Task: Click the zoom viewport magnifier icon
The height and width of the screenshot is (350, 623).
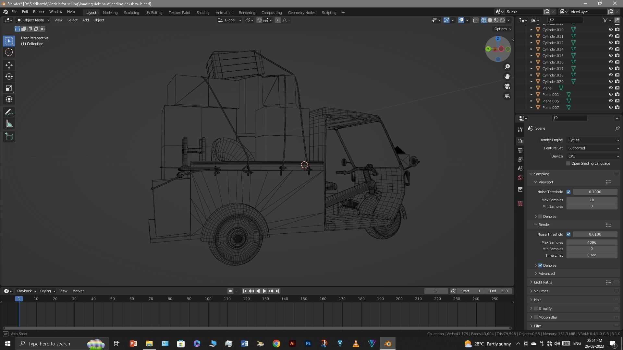Action: (507, 67)
